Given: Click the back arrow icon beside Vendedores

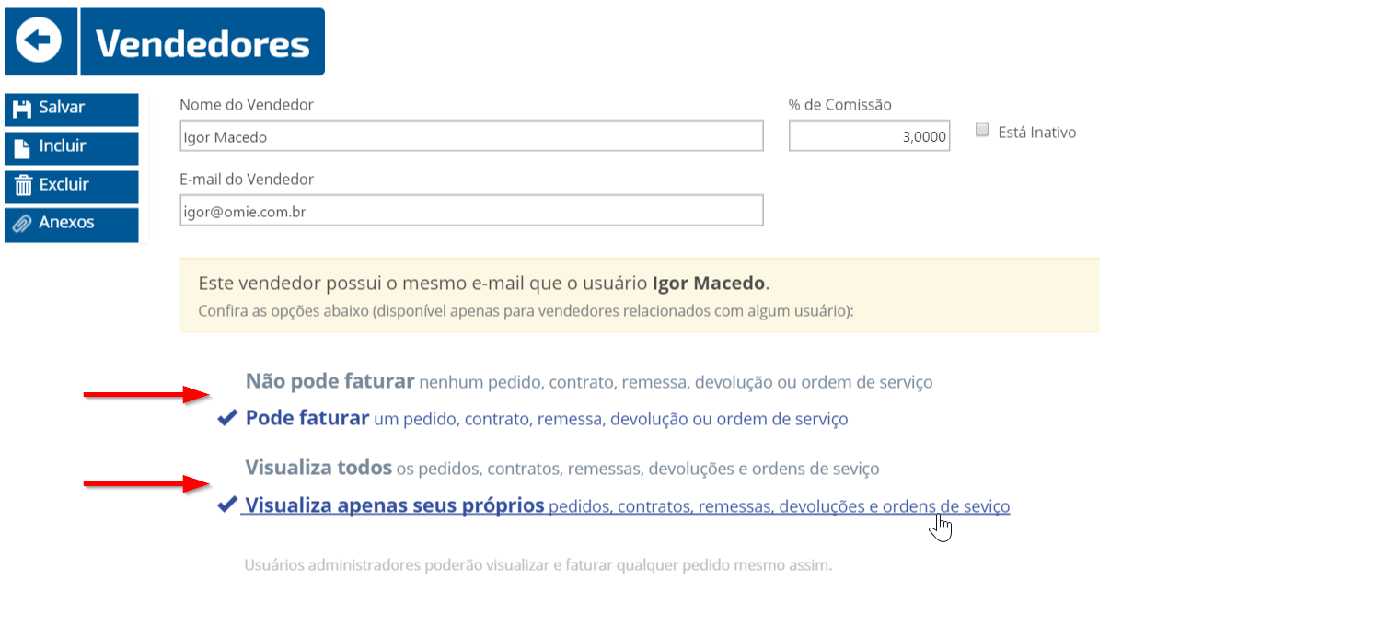Looking at the screenshot, I should (x=40, y=41).
